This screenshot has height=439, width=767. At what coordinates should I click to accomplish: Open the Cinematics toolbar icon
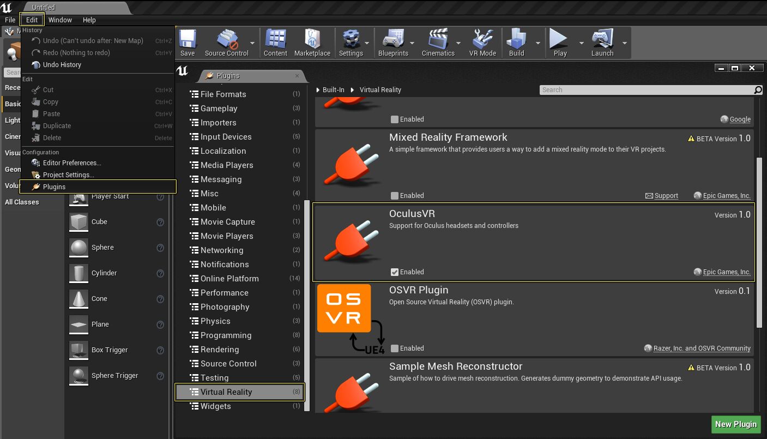pos(438,43)
